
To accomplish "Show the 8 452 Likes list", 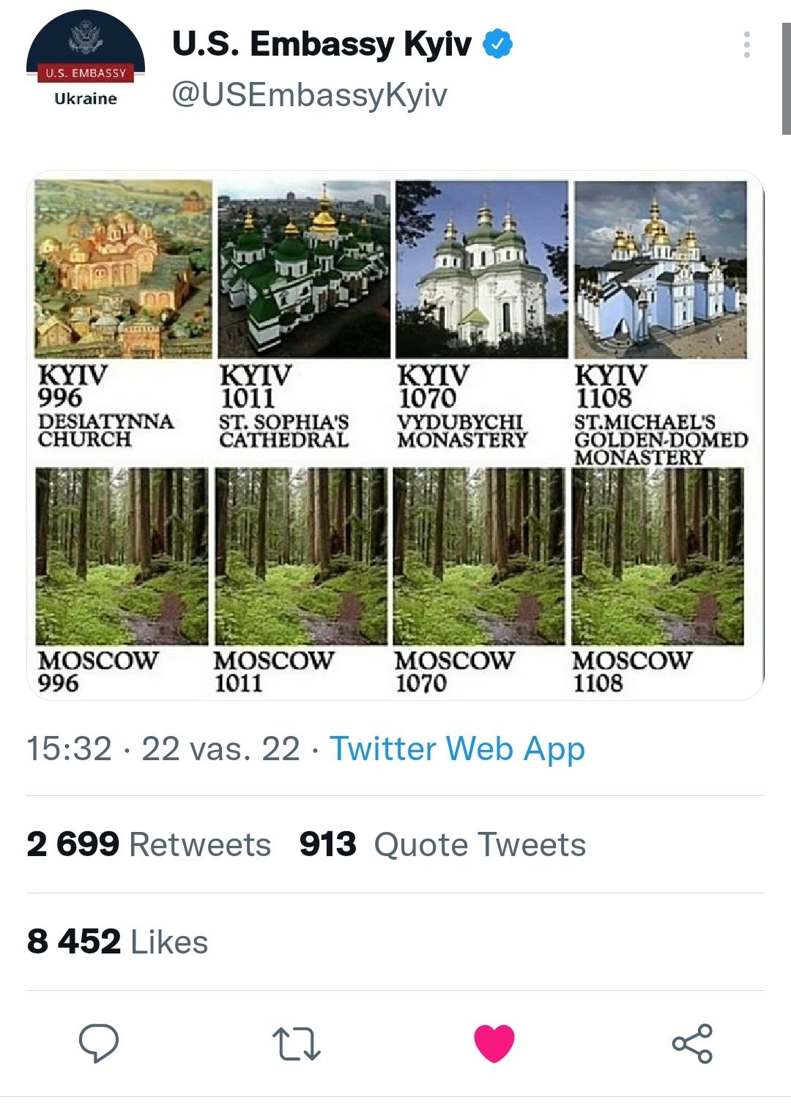I will click(117, 942).
